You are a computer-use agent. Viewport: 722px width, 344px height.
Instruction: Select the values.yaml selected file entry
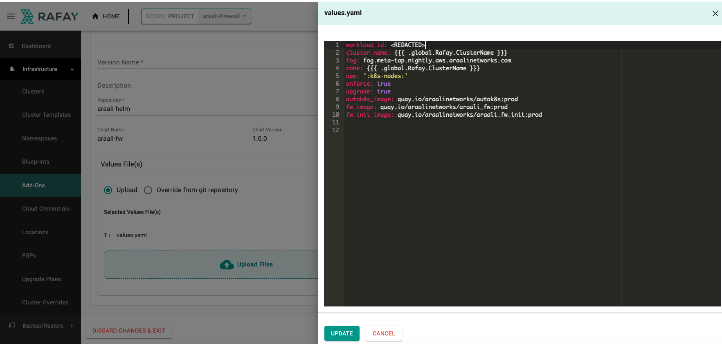[x=132, y=235]
